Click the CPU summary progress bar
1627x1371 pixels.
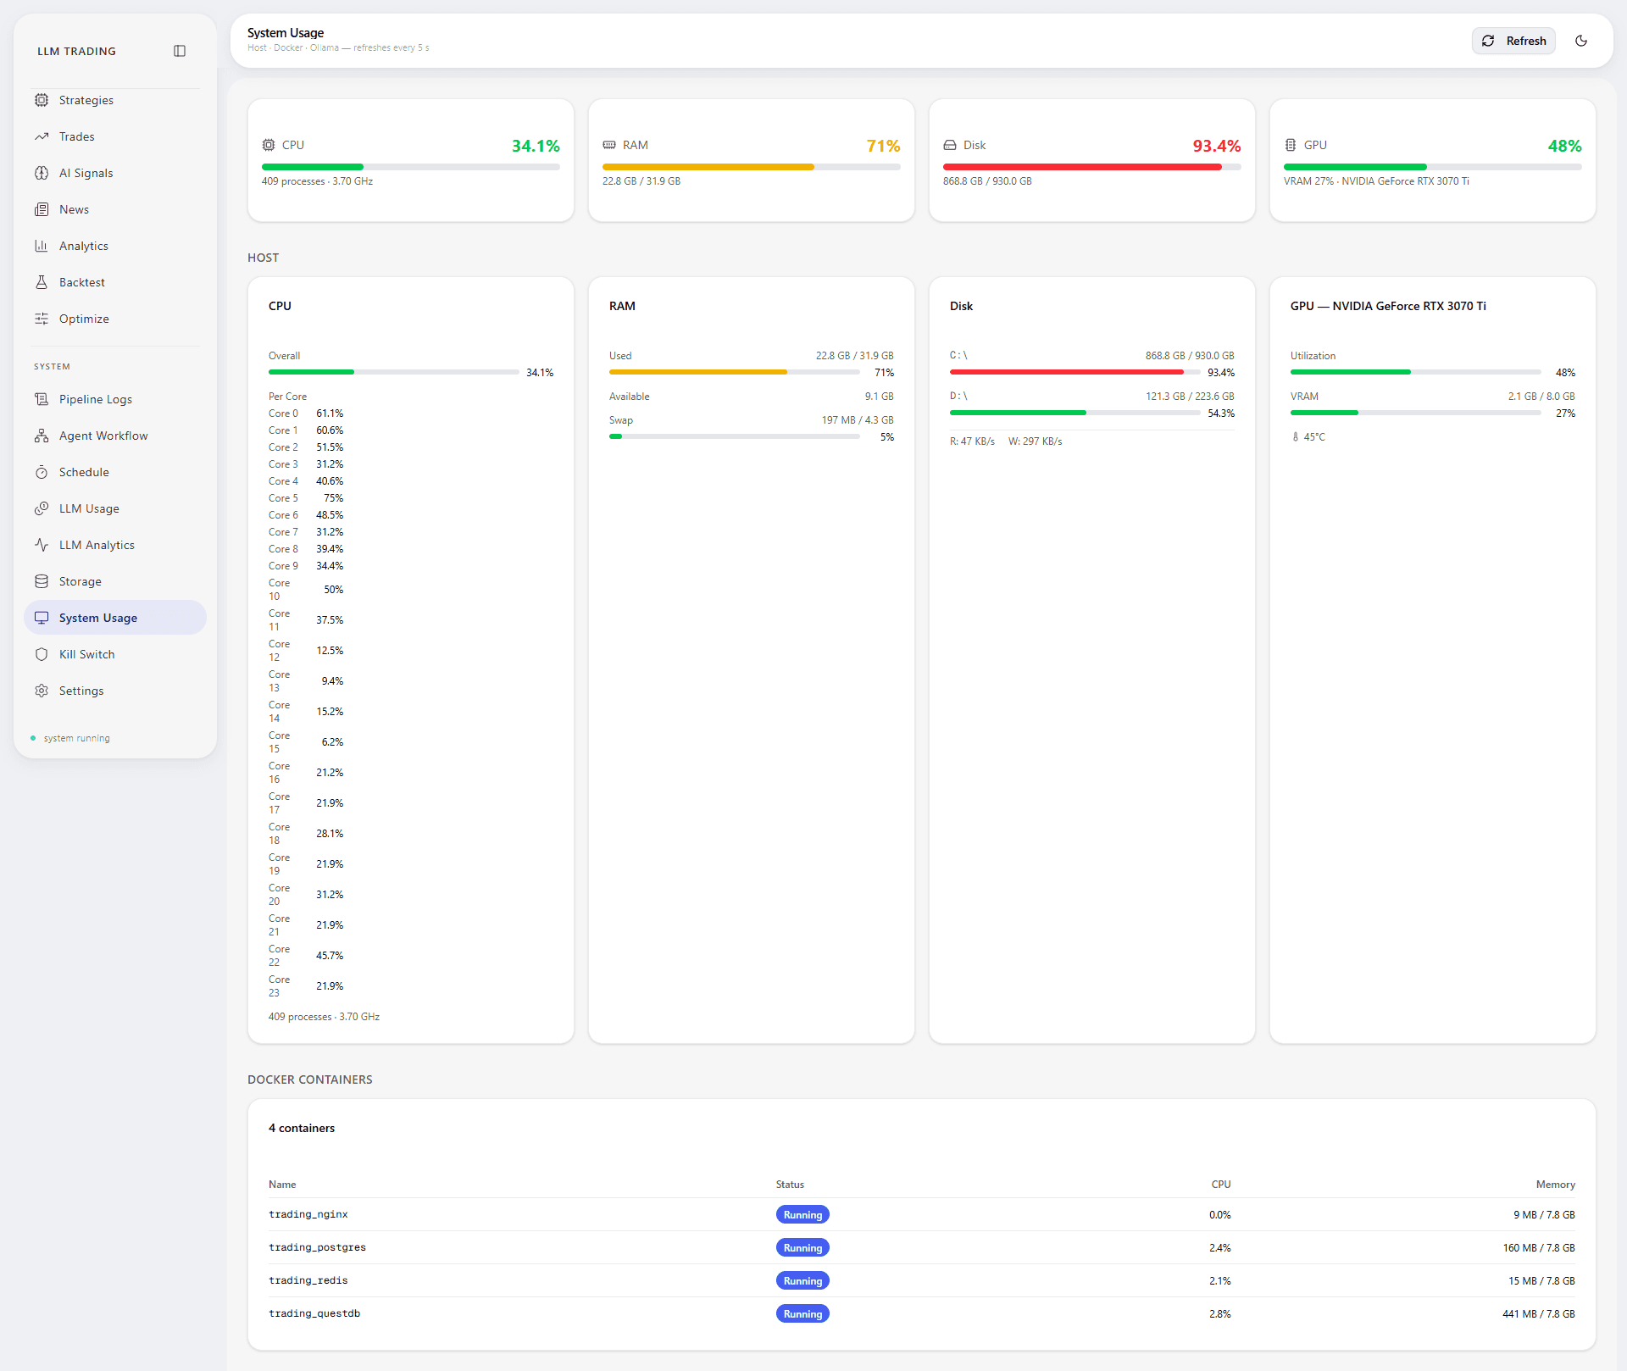click(x=411, y=167)
